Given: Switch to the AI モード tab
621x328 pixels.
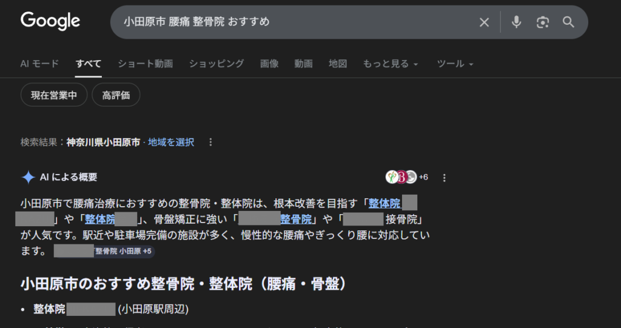Looking at the screenshot, I should pos(39,64).
